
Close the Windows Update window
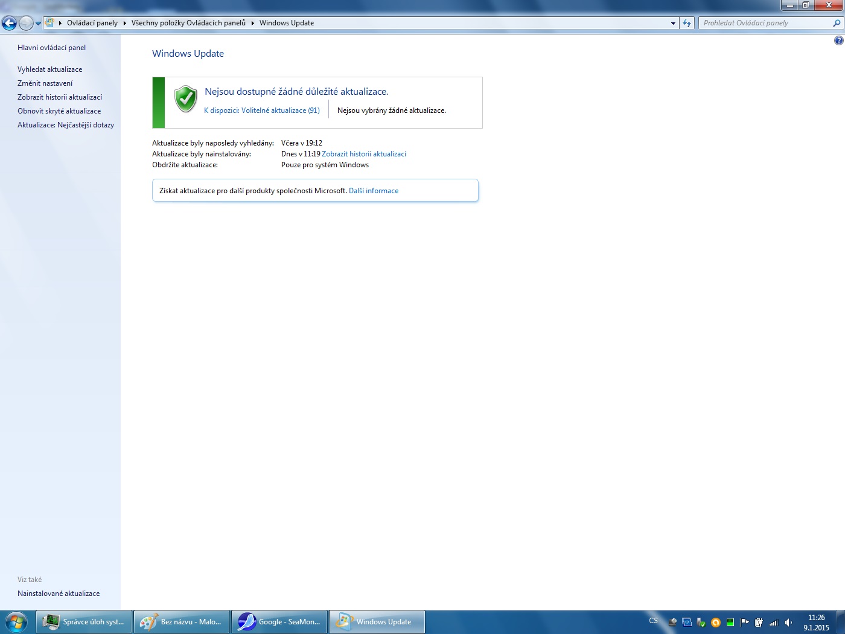(829, 5)
